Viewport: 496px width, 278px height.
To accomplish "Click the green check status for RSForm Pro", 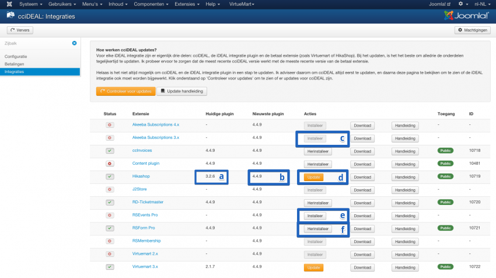I will point(110,228).
